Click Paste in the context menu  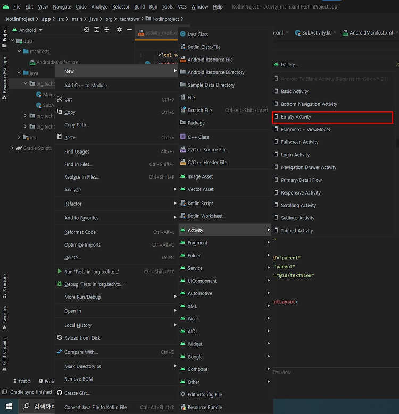117,138
